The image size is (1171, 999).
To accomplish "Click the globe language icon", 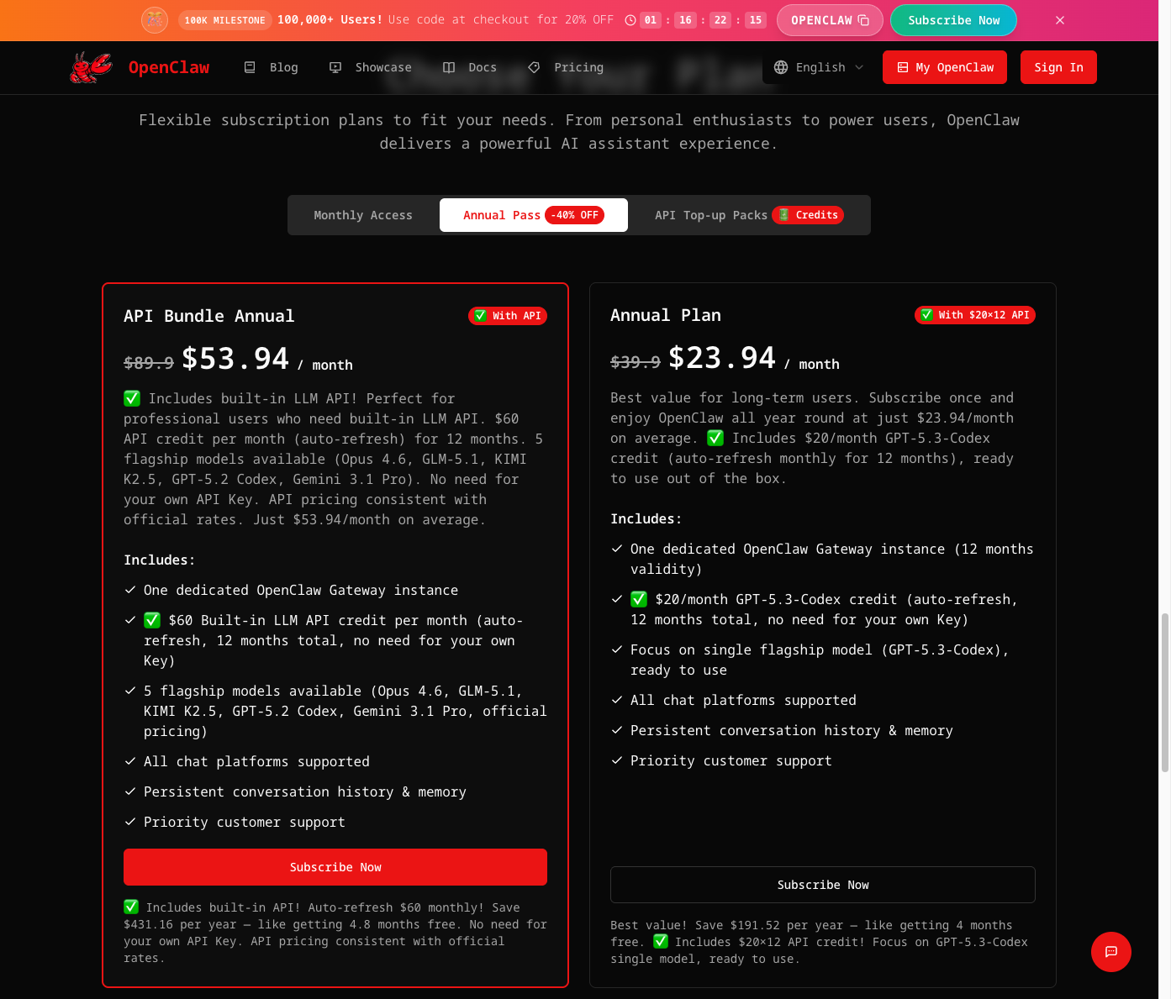I will 781,67.
